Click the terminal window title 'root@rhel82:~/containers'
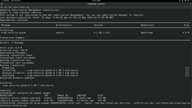 (x=96, y=4)
